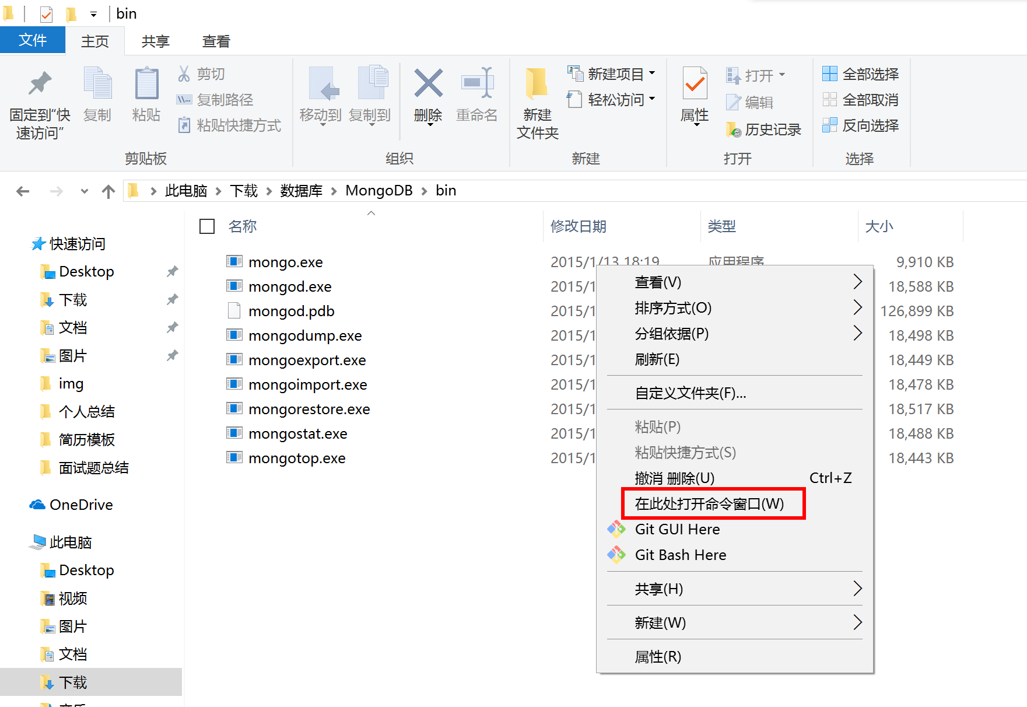Click the Pin to Quick access icon
The image size is (1027, 707).
pyautogui.click(x=40, y=83)
